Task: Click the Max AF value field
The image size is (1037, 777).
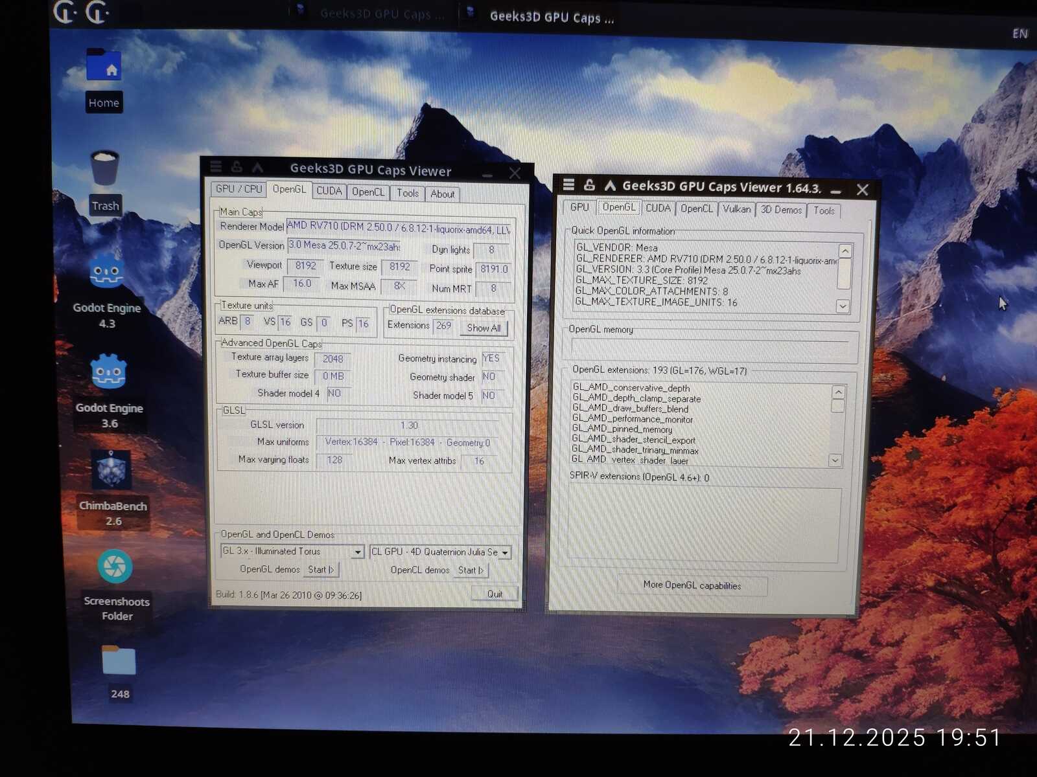Action: 302,284
